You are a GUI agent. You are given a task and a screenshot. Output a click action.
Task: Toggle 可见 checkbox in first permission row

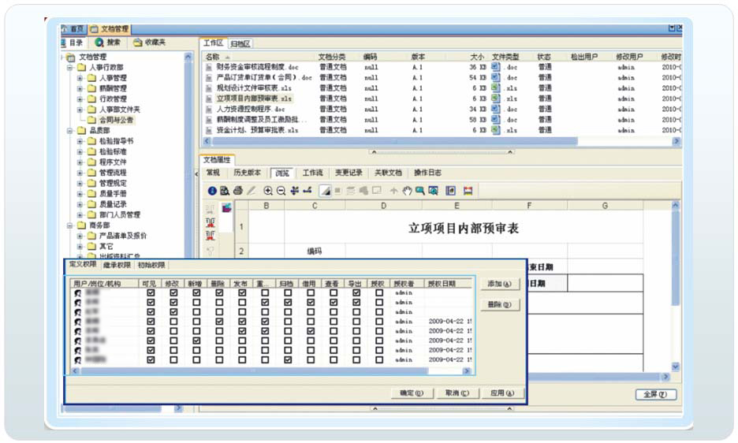coord(151,292)
